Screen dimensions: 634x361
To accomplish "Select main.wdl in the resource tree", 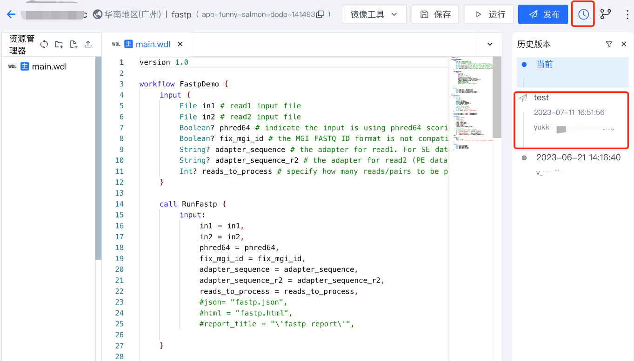I will pos(49,66).
